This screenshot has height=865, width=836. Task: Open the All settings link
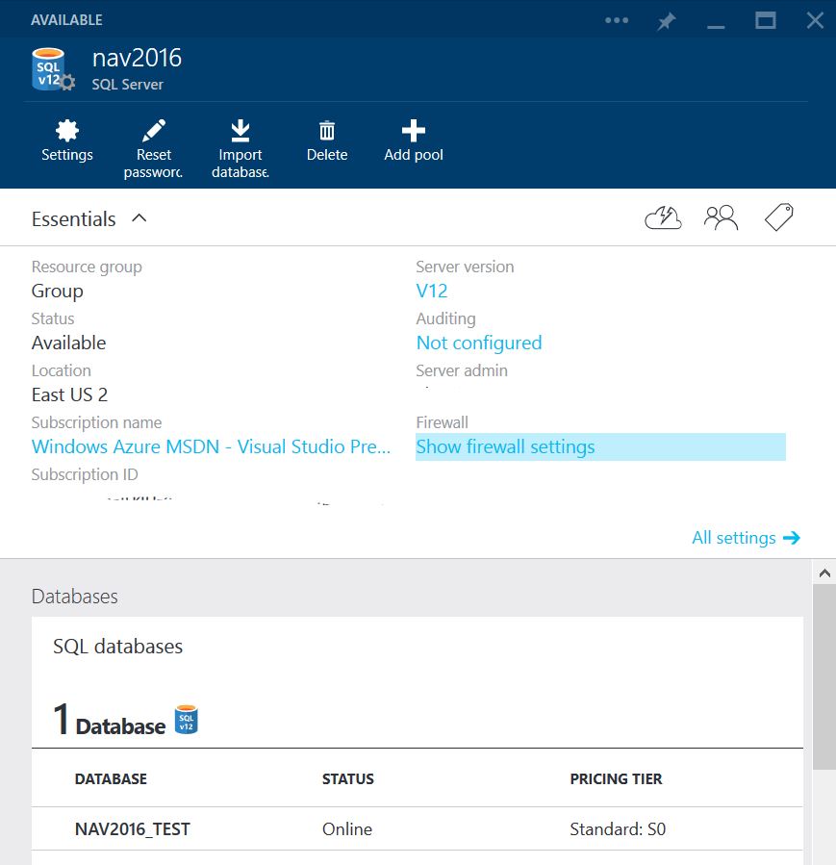(734, 537)
